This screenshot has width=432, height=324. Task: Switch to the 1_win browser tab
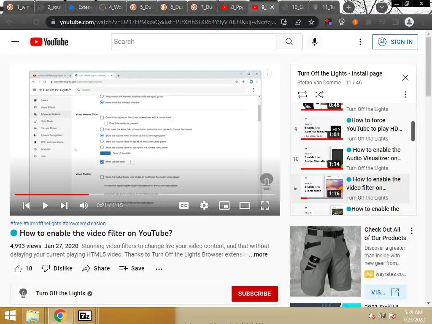[x=19, y=7]
